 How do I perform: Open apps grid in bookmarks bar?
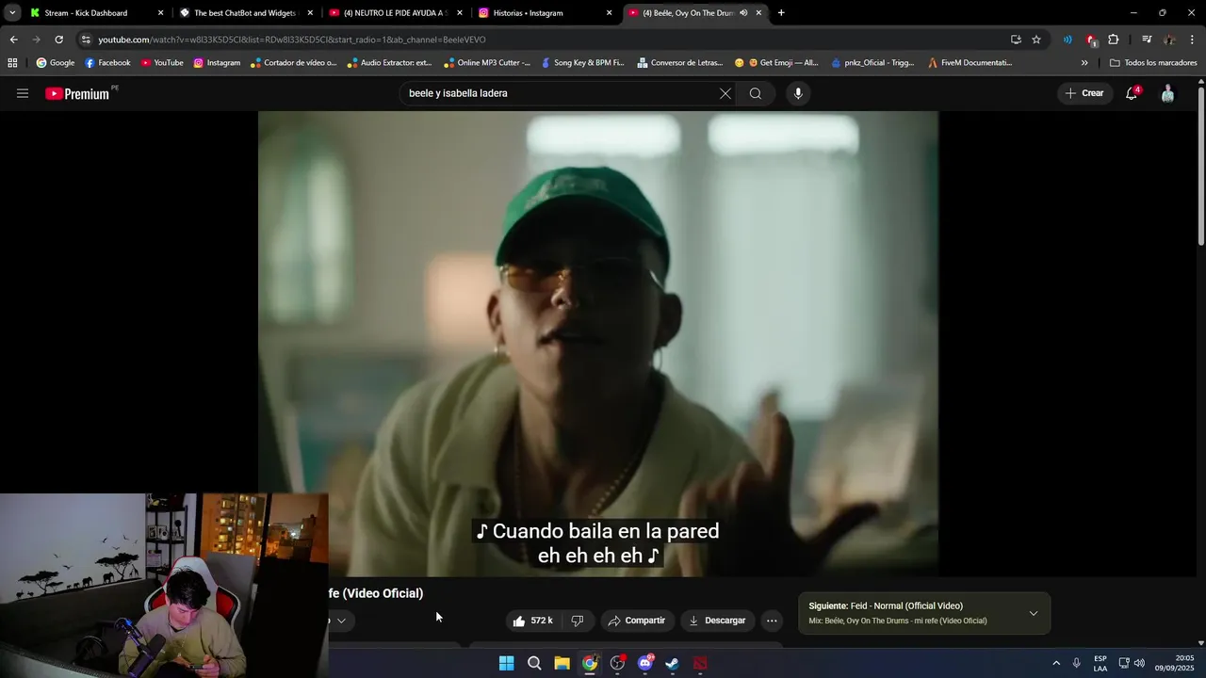pos(12,63)
